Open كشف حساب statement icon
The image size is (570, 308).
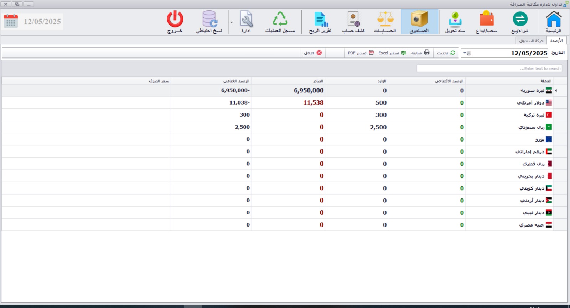pos(353,22)
